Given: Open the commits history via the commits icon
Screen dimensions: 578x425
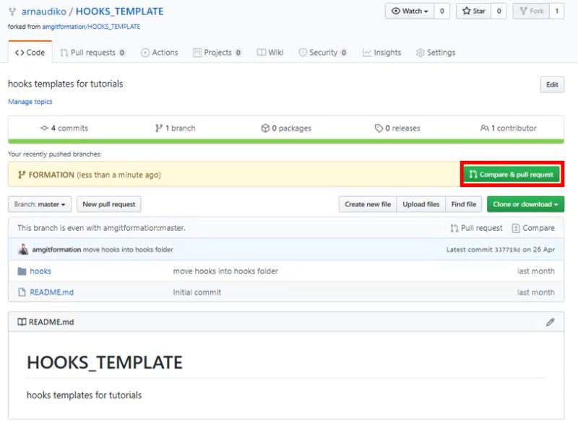Looking at the screenshot, I should 43,128.
